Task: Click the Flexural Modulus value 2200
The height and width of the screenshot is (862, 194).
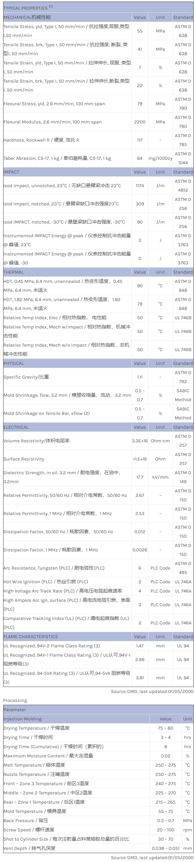Action: [x=140, y=122]
